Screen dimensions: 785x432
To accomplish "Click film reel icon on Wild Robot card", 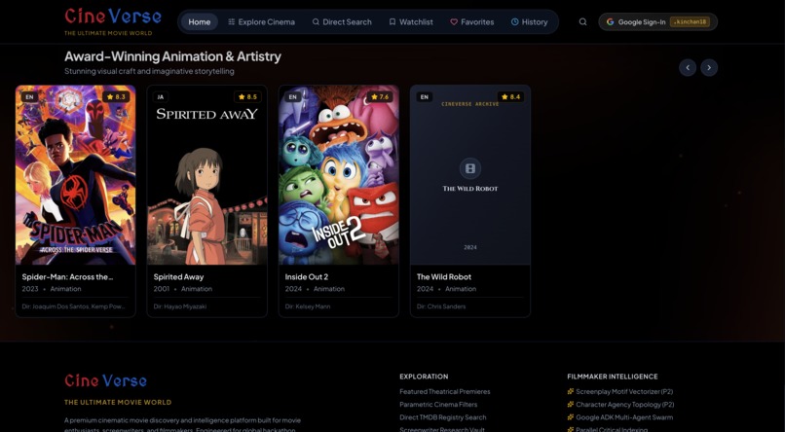I will coord(470,169).
